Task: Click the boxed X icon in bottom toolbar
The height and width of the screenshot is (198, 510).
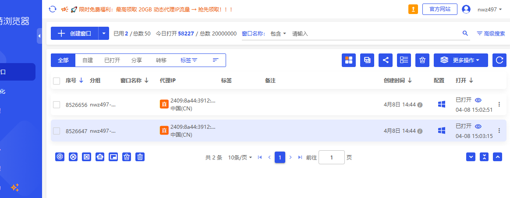Action: 86,157
